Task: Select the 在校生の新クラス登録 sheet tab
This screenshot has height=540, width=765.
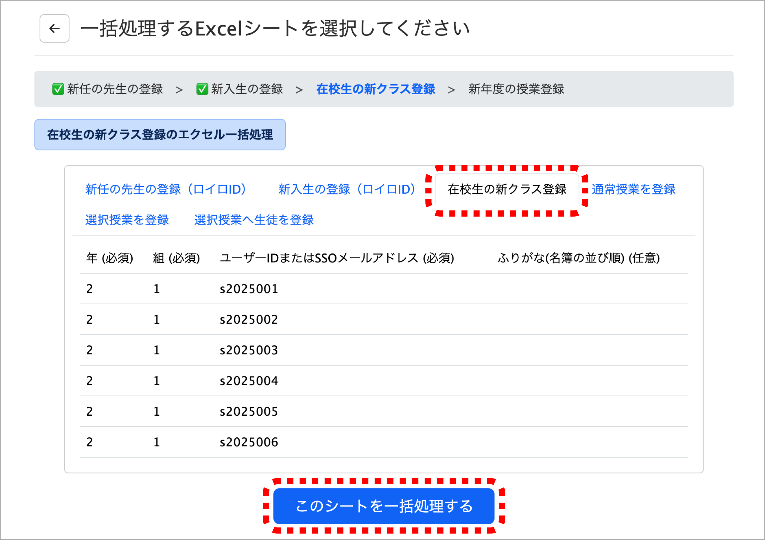Action: (x=507, y=189)
